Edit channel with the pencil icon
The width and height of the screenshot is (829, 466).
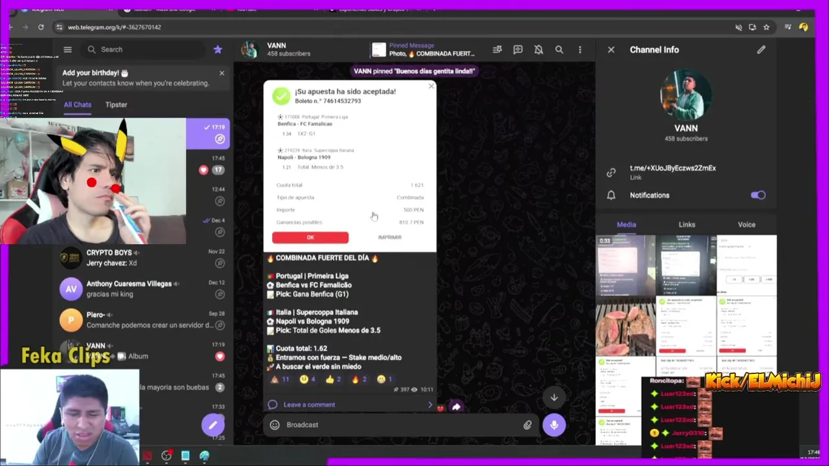click(x=761, y=49)
